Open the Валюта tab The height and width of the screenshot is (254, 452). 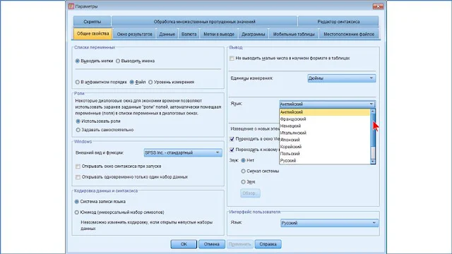(189, 34)
